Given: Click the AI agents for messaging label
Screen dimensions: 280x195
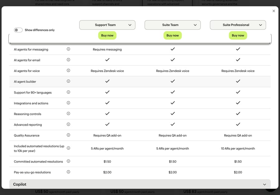Looking at the screenshot, I should 31,49.
